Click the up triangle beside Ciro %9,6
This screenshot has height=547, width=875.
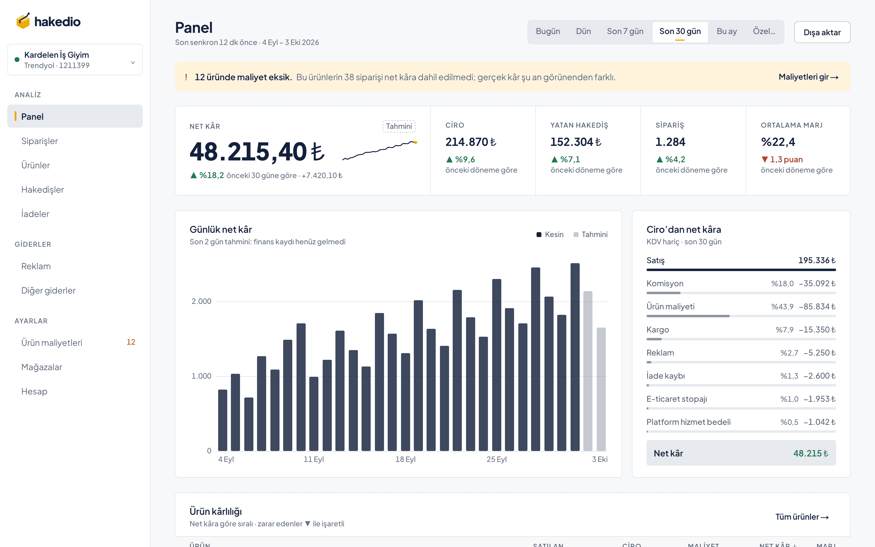click(449, 160)
